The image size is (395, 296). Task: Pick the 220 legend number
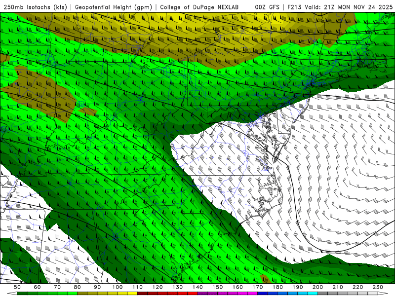coord(358,287)
